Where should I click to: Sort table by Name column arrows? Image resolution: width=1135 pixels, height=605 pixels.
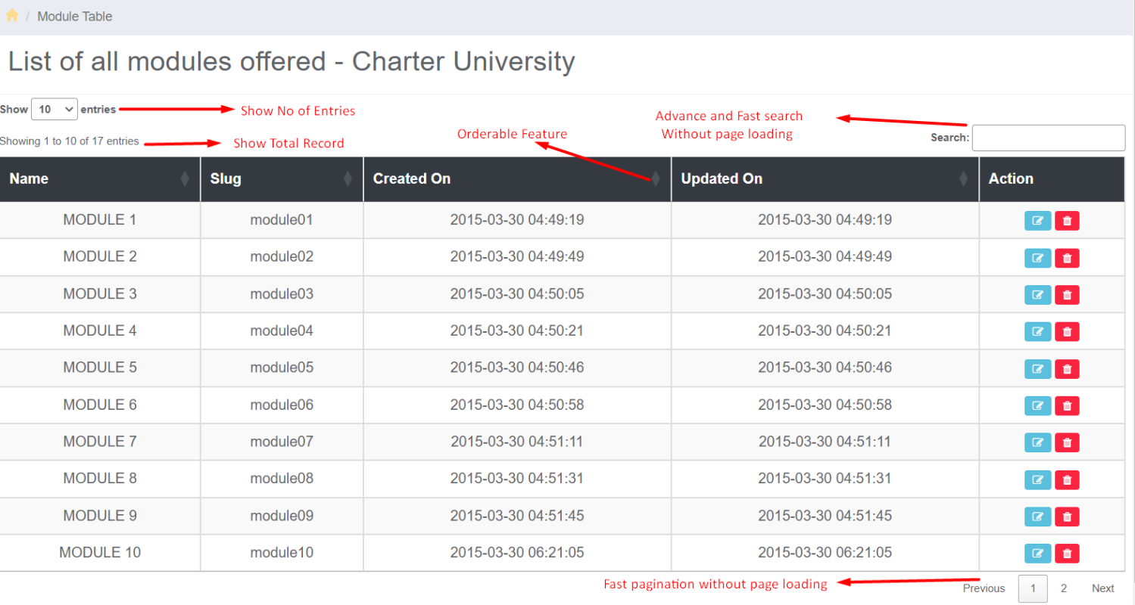pyautogui.click(x=185, y=179)
